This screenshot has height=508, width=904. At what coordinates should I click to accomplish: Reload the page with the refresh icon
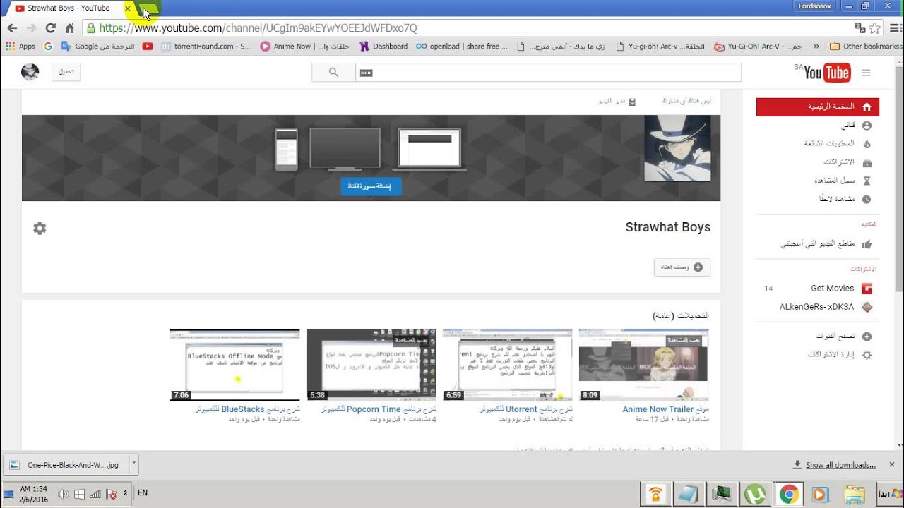coord(50,28)
